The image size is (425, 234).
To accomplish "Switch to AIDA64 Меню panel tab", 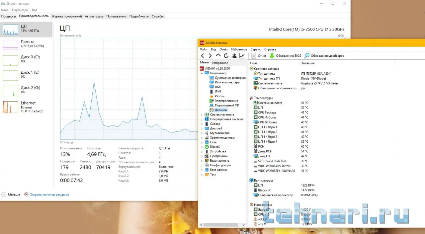I will pos(204,62).
